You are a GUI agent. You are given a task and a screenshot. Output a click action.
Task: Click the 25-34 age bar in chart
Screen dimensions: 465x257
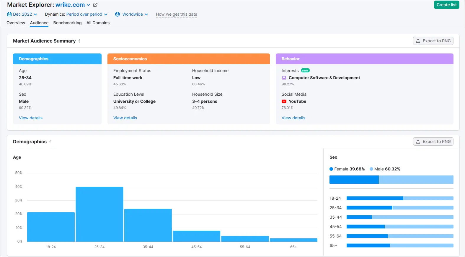pos(99,214)
